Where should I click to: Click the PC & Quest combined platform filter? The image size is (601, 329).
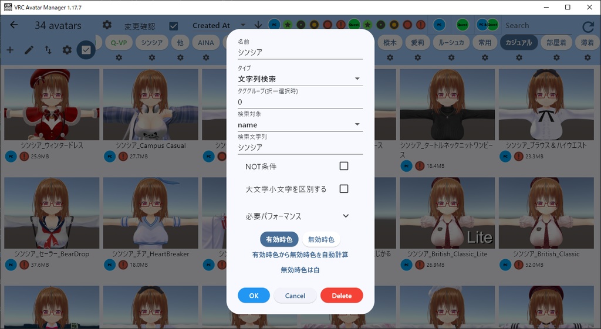coord(487,25)
